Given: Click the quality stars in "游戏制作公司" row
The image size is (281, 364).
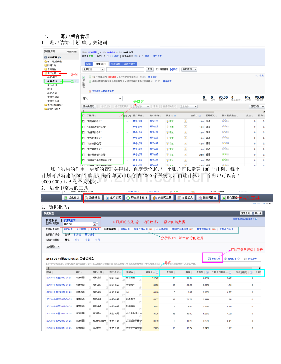Looking at the screenshot, I should (x=225, y=138).
